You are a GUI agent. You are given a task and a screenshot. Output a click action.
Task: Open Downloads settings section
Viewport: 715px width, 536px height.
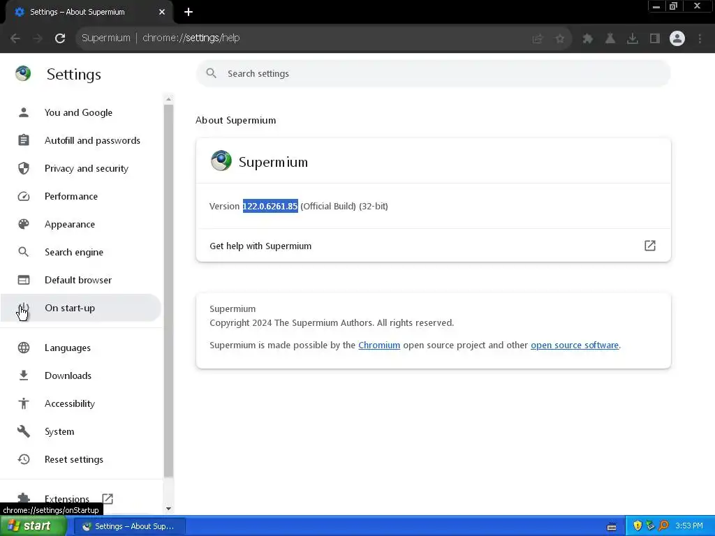point(81,375)
